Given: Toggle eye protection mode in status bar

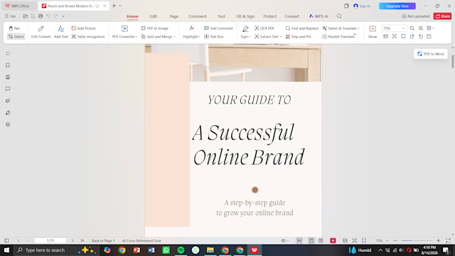Looking at the screenshot, I should click(284, 241).
